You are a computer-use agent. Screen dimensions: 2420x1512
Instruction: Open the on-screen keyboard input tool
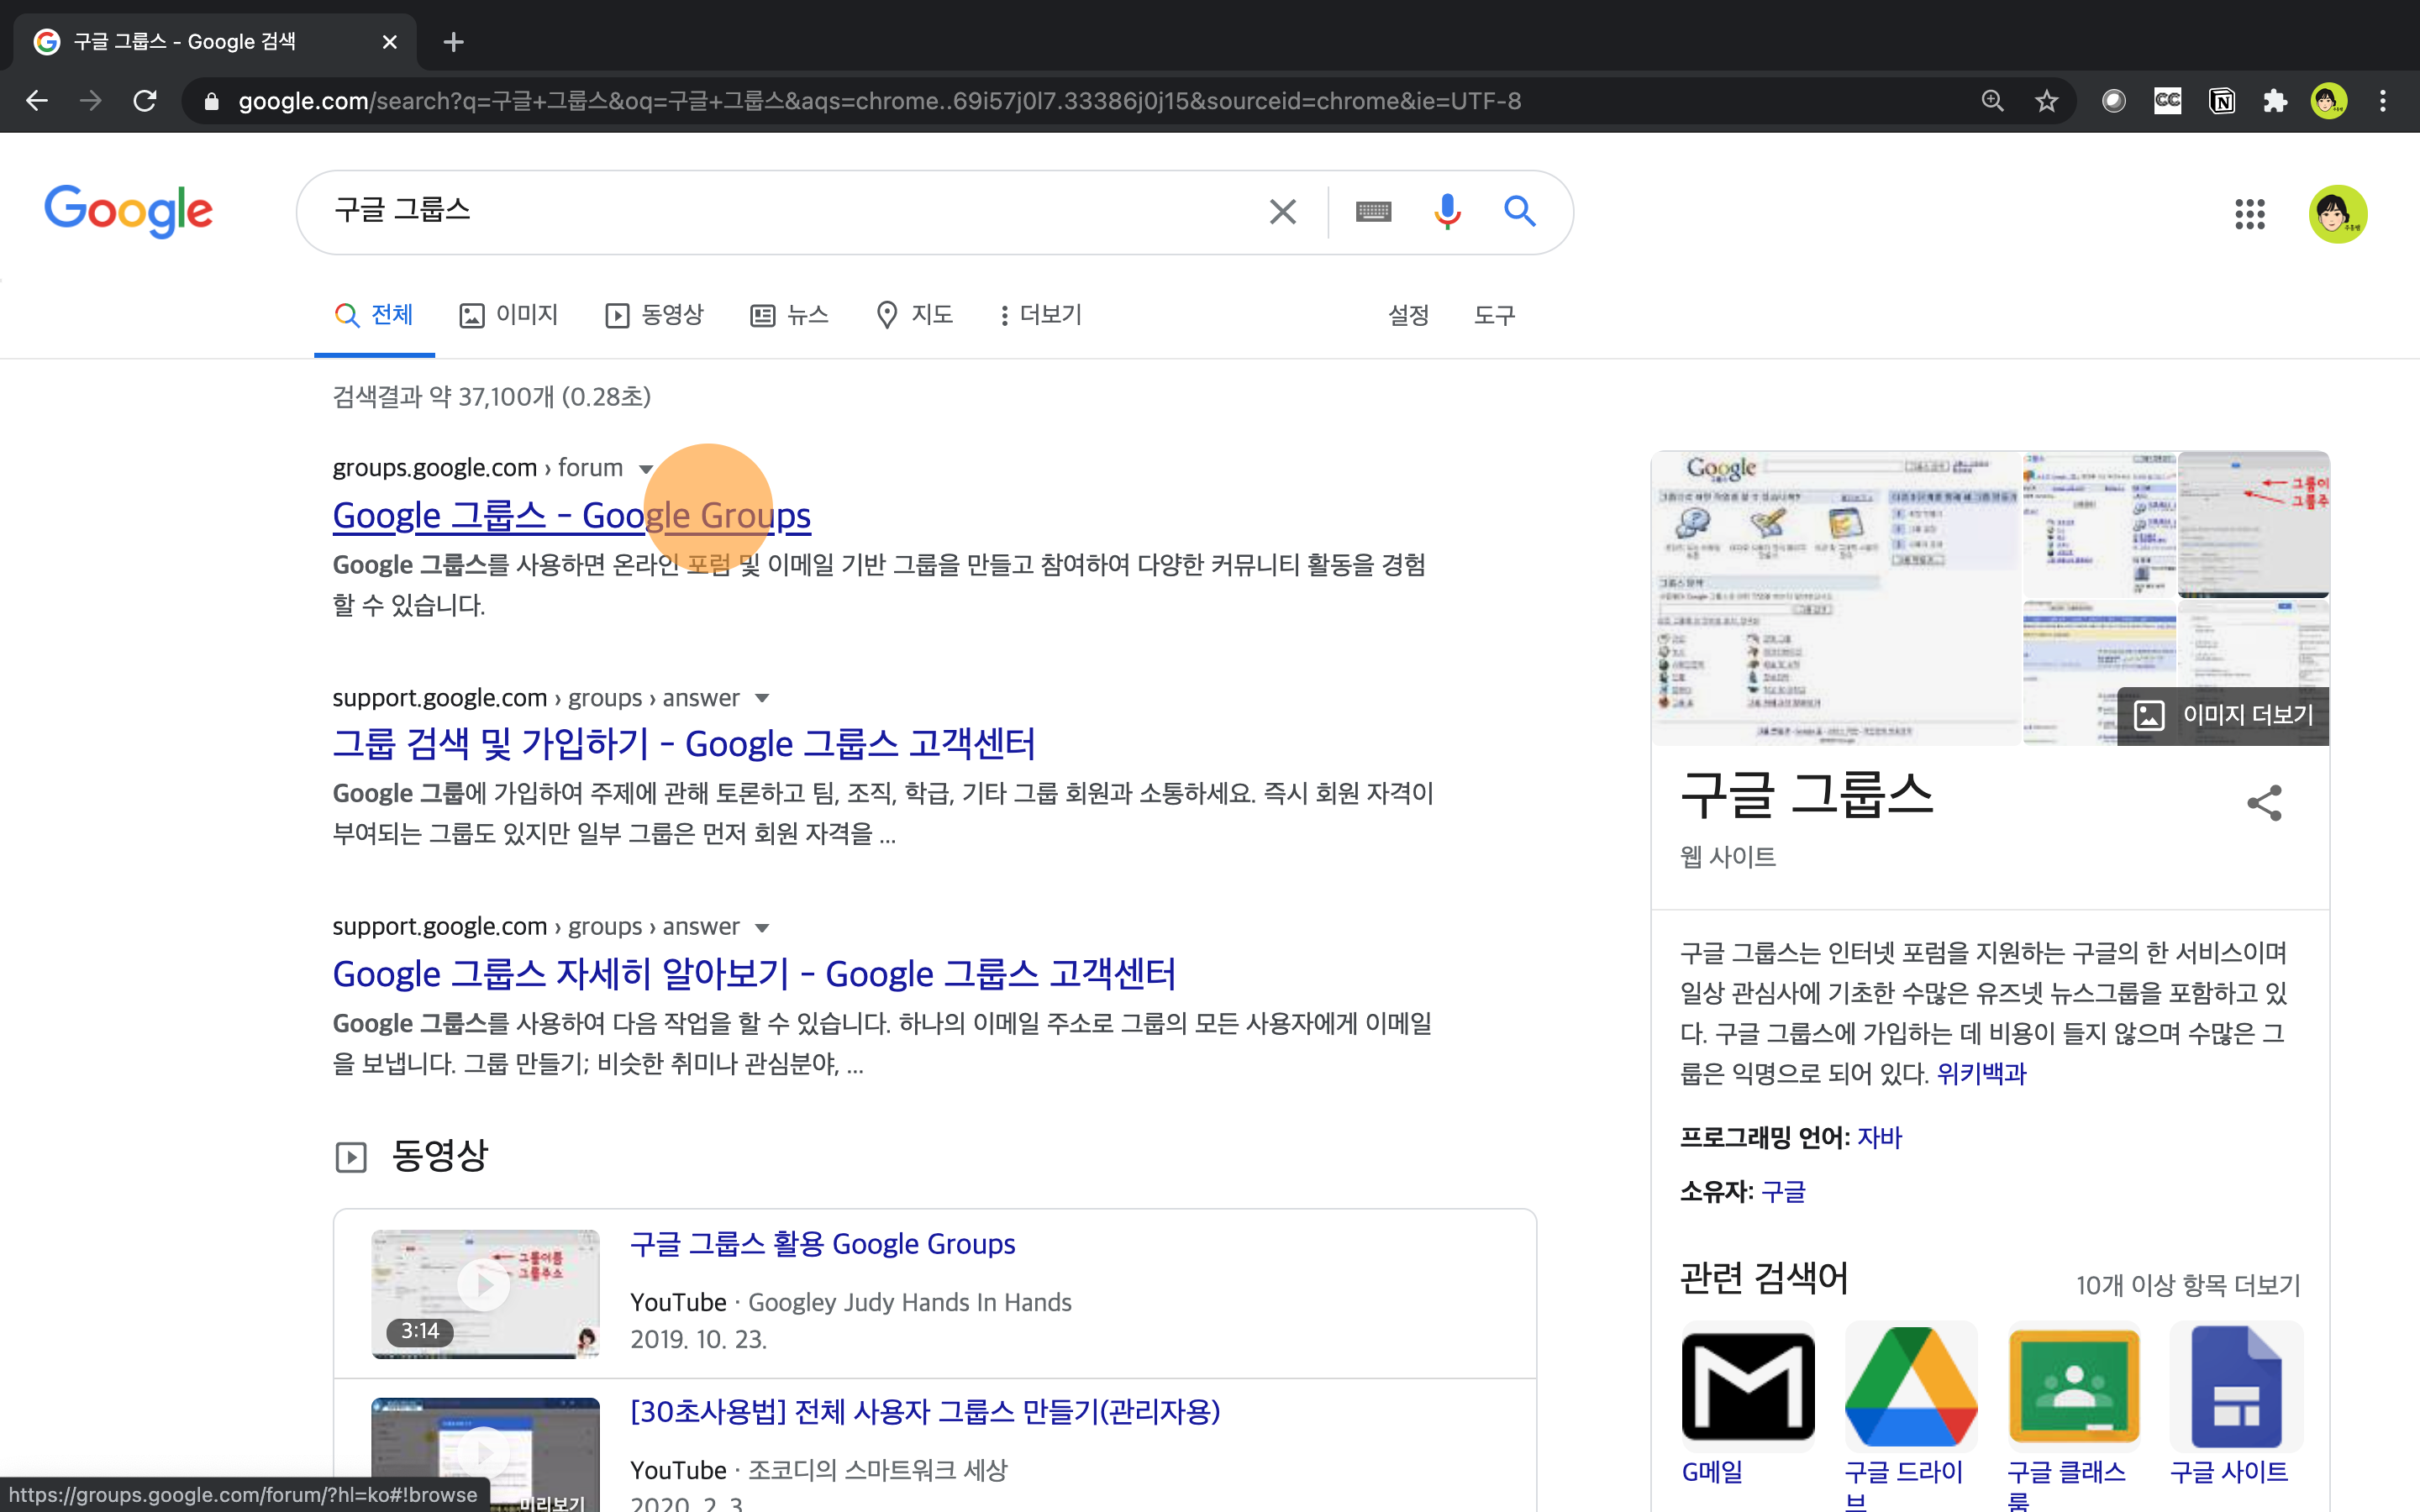click(1373, 211)
